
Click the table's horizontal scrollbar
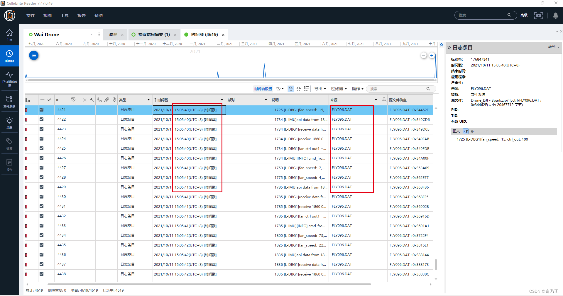(209, 284)
